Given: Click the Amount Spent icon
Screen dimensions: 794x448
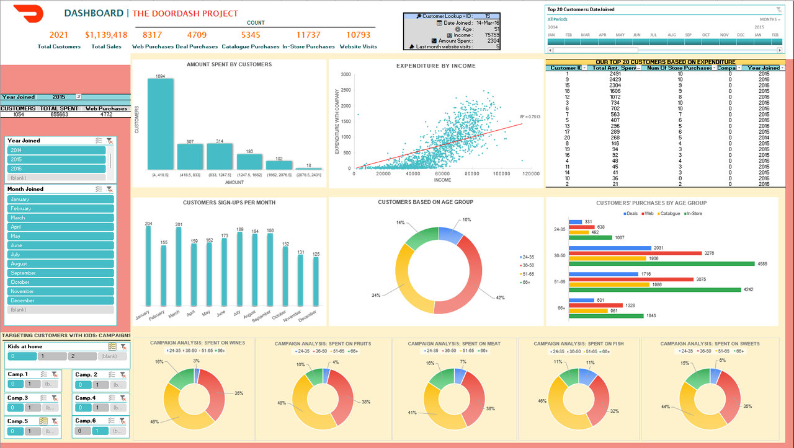Looking at the screenshot, I should point(433,41).
